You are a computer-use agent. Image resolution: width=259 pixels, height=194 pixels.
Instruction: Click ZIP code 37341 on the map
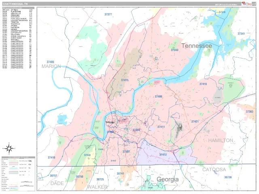pos(241,34)
